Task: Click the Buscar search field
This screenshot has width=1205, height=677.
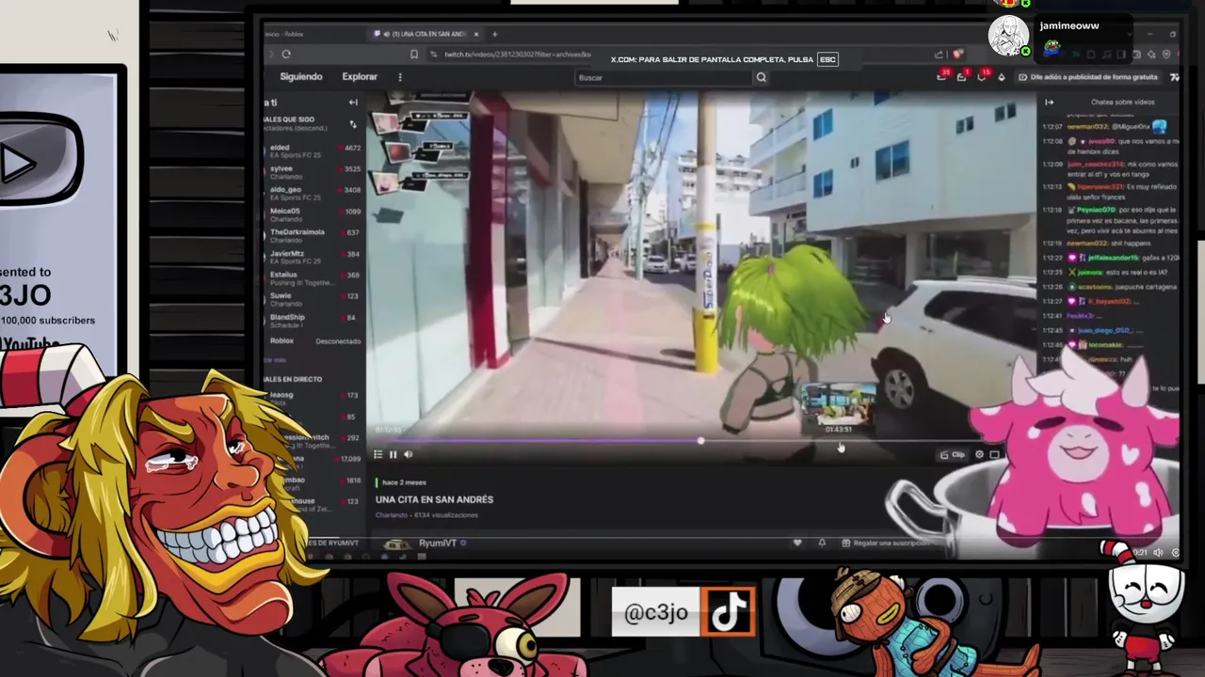Action: pyautogui.click(x=665, y=77)
